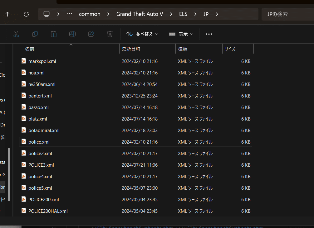The image size is (314, 228).
Task: Expand the chevron after Grand Theft Auto V
Action: coord(171,14)
